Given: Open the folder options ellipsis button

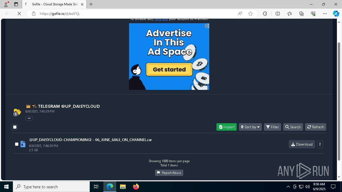Looking at the screenshot, I should click(29, 118).
